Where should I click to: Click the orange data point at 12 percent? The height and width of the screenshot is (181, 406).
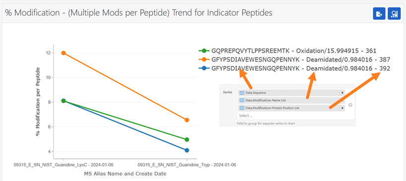[x=63, y=53]
